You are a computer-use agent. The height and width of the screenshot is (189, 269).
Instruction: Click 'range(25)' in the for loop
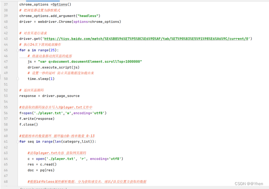[47, 50]
